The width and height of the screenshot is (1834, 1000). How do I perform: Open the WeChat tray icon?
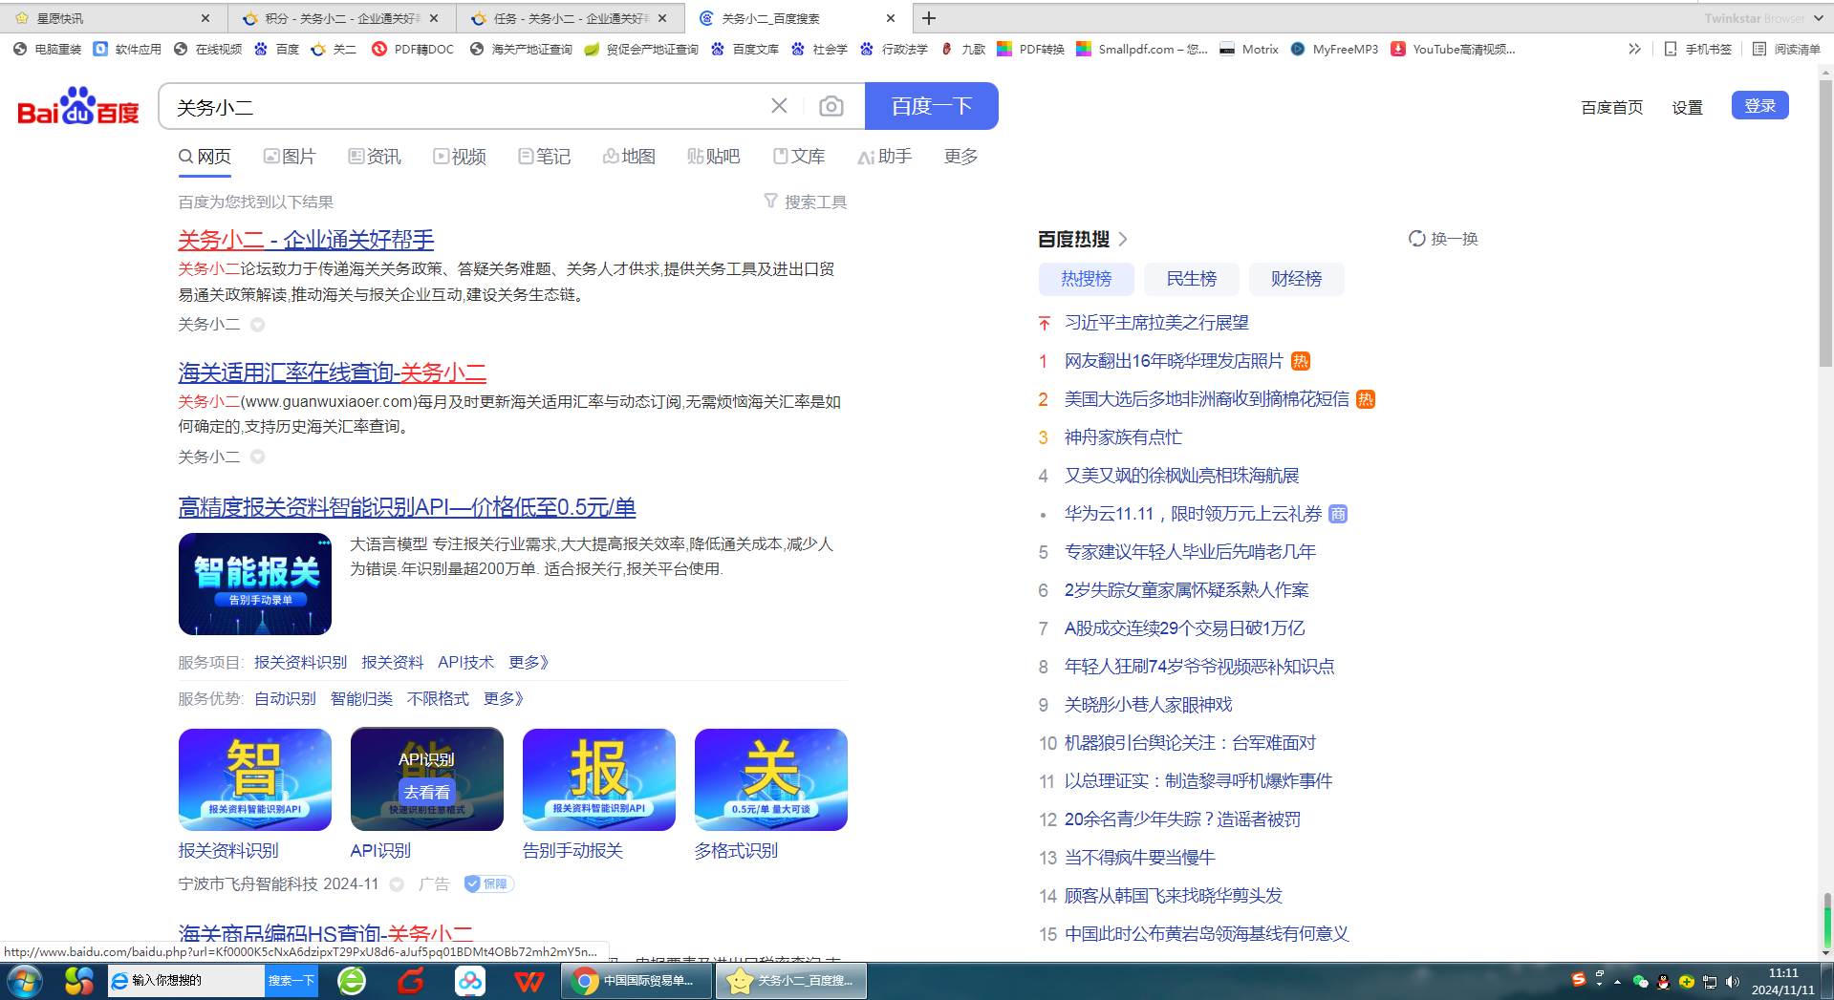click(1641, 982)
